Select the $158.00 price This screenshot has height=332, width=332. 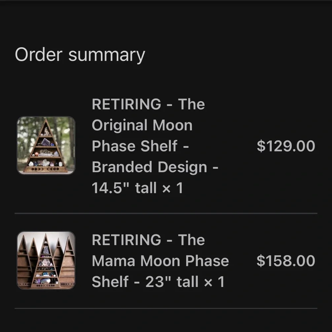[286, 260]
